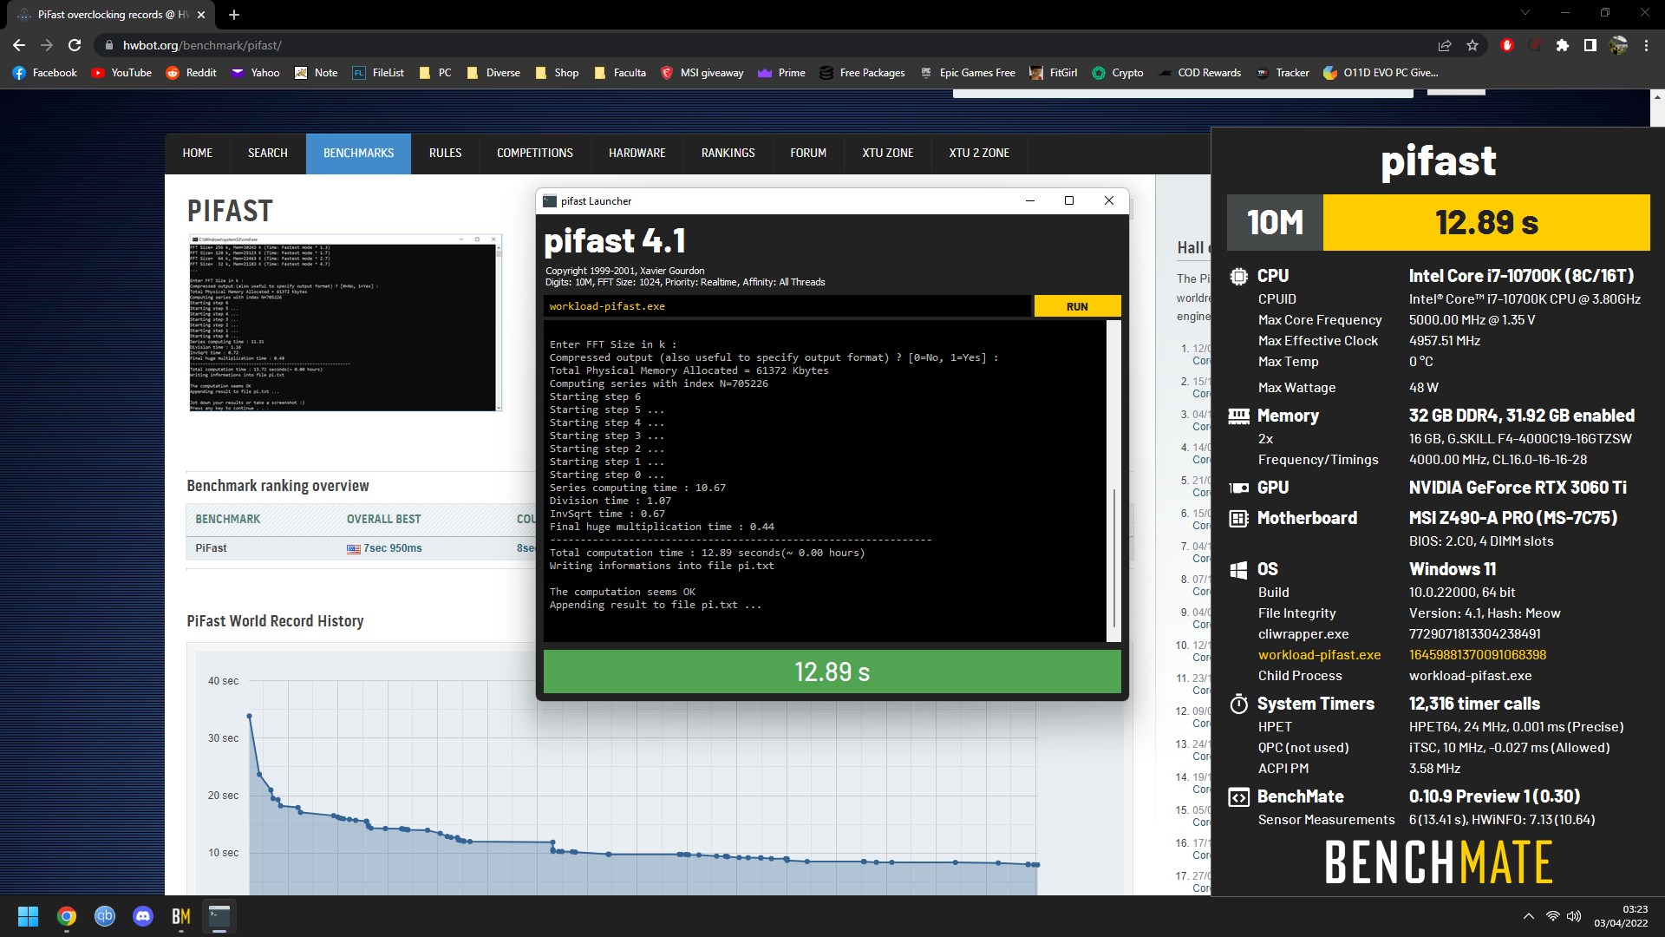Open the XTU ZONE menu item
Viewport: 1665px width, 937px height.
(x=888, y=154)
